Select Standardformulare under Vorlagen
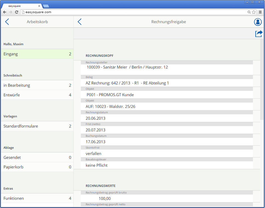 click(37, 126)
